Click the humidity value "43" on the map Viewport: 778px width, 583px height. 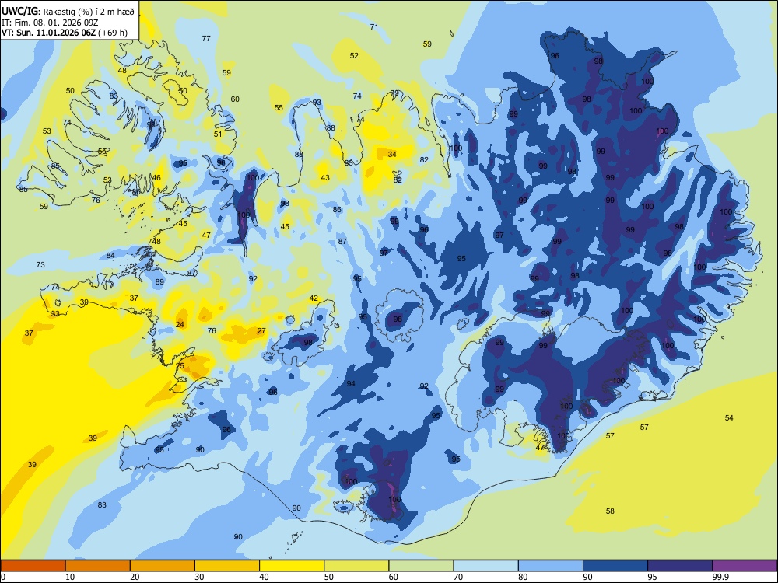click(x=325, y=177)
